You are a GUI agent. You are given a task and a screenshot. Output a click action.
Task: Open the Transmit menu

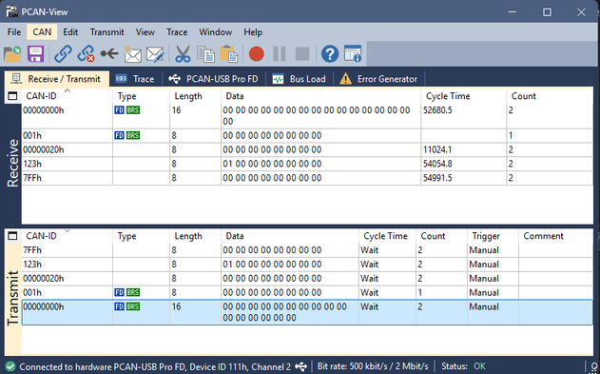(106, 32)
